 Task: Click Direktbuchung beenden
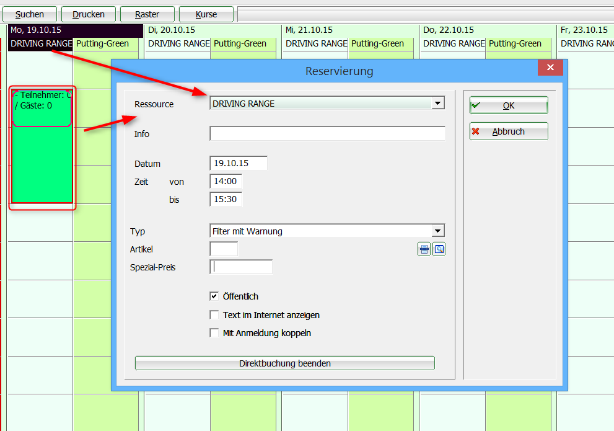[285, 363]
